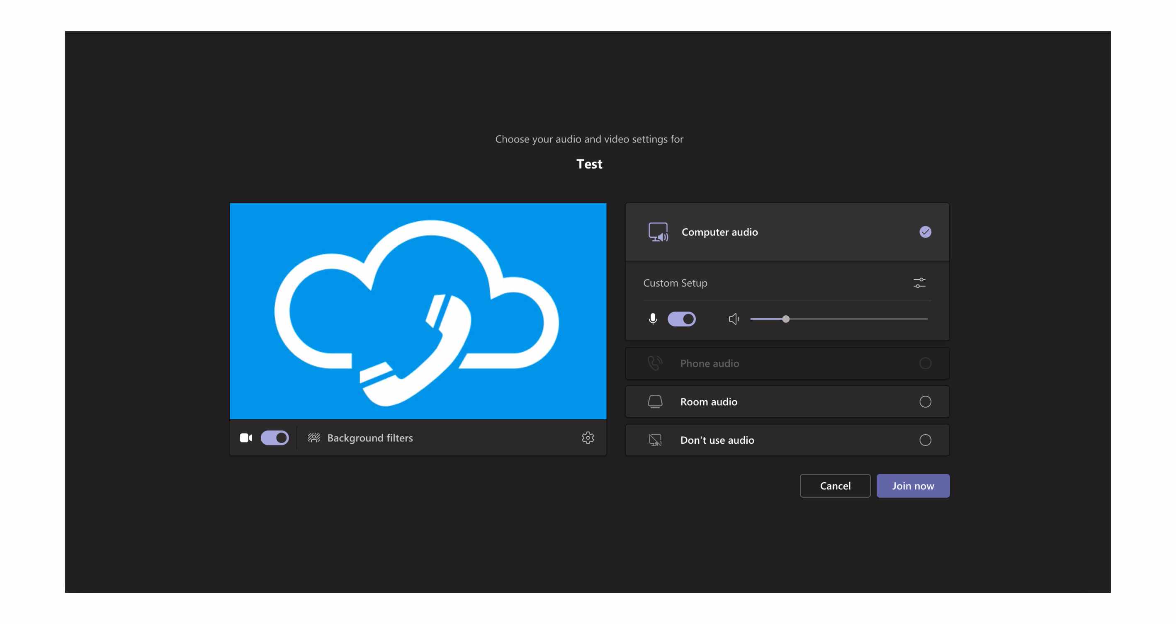Choose the Room audio radio button
The height and width of the screenshot is (624, 1176).
tap(925, 401)
